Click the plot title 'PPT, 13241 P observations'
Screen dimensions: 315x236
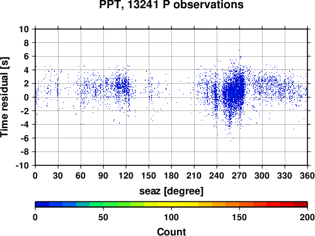(x=171, y=4)
